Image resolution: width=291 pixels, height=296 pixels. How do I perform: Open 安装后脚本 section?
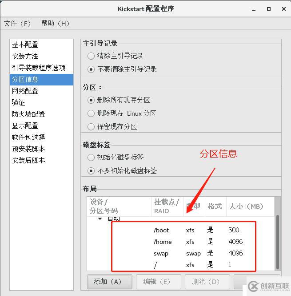pos(41,160)
